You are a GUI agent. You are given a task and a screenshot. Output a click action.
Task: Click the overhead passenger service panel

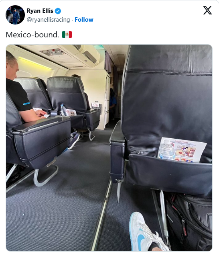point(53,52)
